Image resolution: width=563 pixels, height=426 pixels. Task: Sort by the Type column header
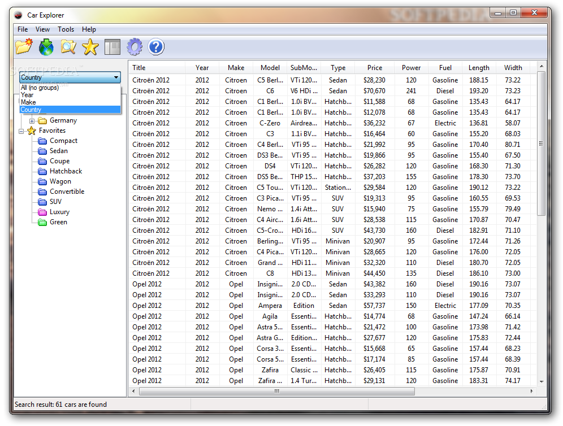[338, 67]
